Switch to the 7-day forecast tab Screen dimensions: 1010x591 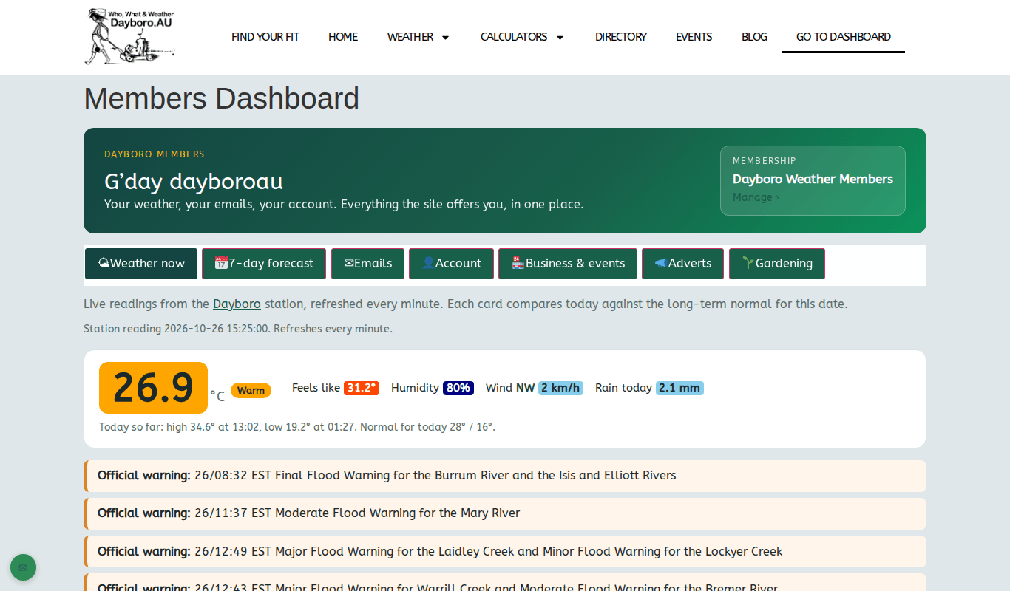click(x=264, y=264)
